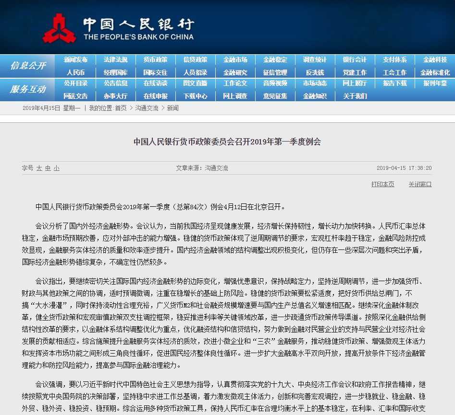Set font size to 中
The height and width of the screenshot is (415, 455).
tap(48, 168)
